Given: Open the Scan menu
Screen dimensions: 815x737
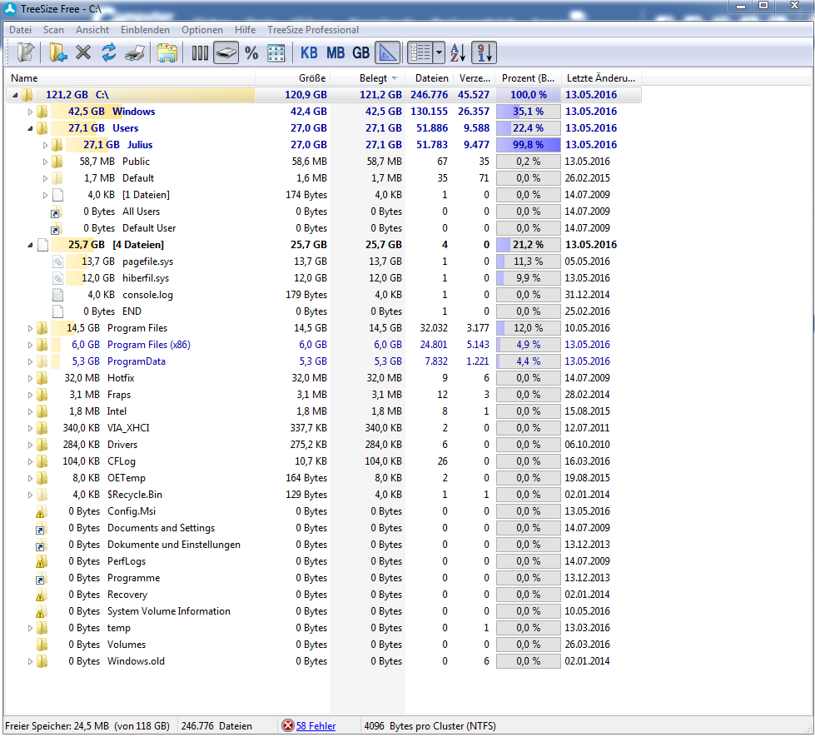Looking at the screenshot, I should [x=53, y=30].
